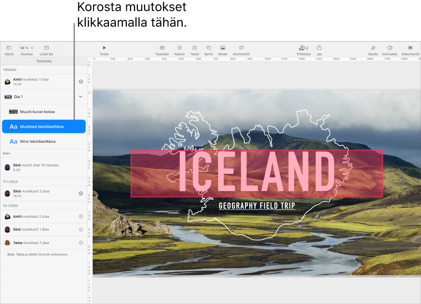Insert a shape via Kuvio
The height and width of the screenshot is (304, 421).
click(208, 50)
